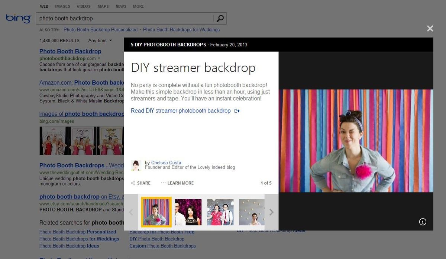Switch to the VIDEOS search tab
The width and height of the screenshot is (446, 259).
(83, 6)
